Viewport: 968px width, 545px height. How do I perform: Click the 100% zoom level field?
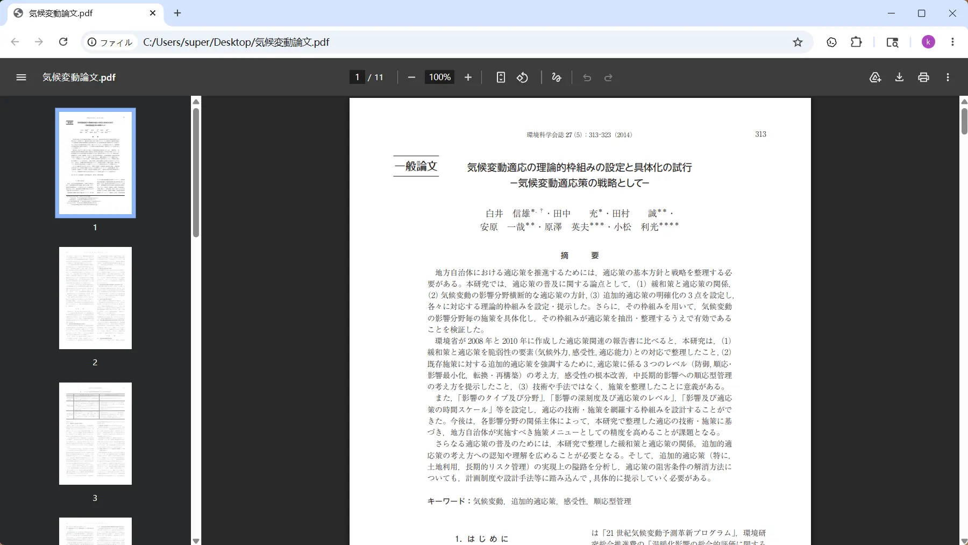click(440, 77)
